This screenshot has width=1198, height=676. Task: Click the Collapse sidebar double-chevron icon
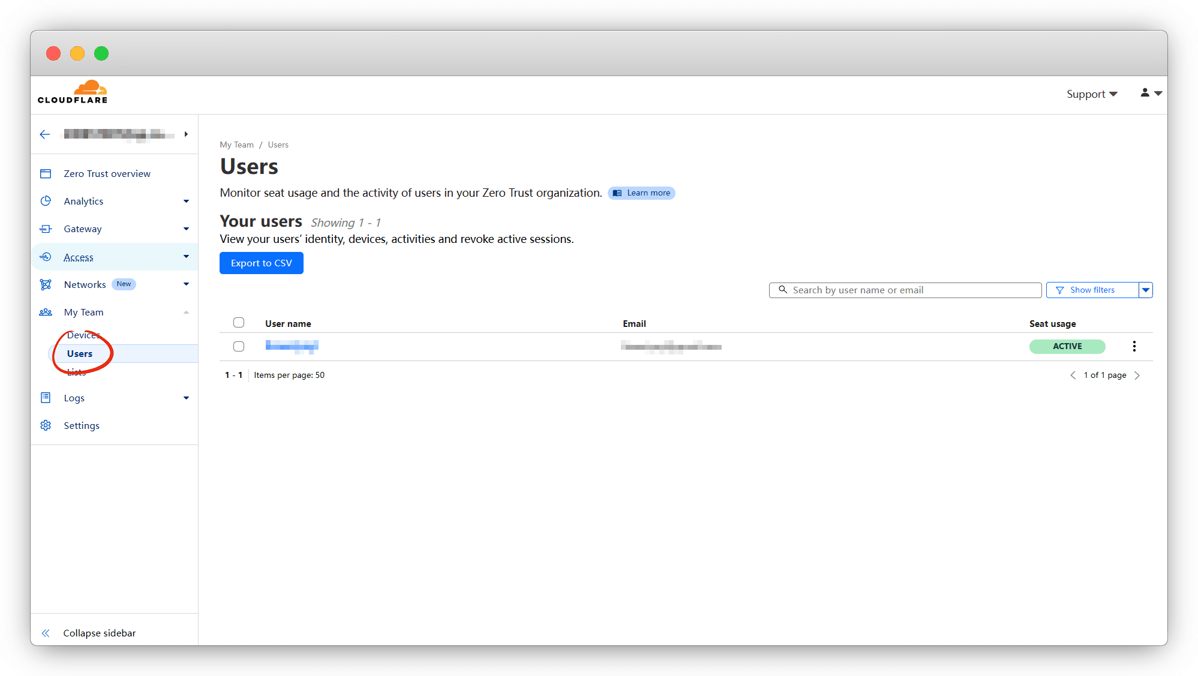[x=46, y=633]
